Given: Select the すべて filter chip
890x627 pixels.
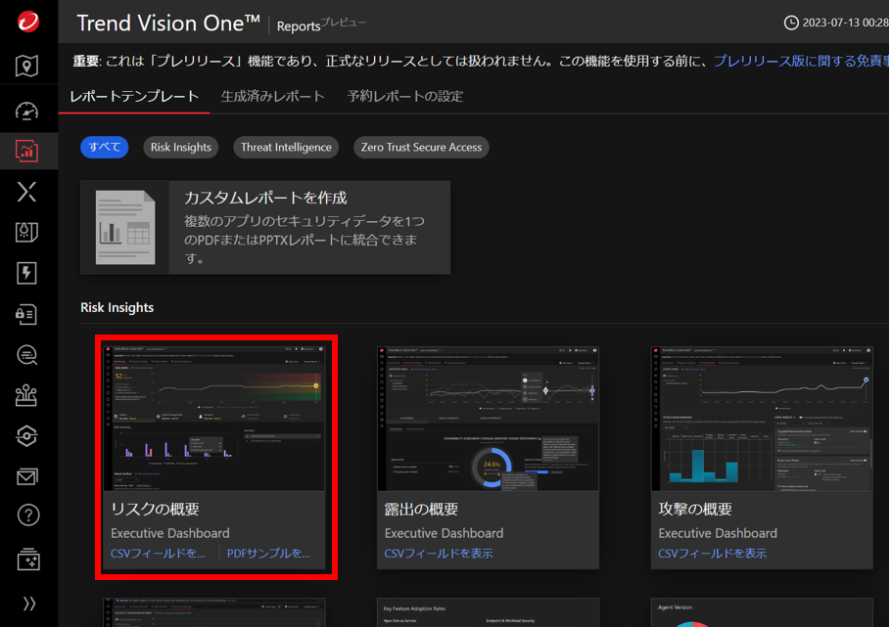Looking at the screenshot, I should click(105, 148).
